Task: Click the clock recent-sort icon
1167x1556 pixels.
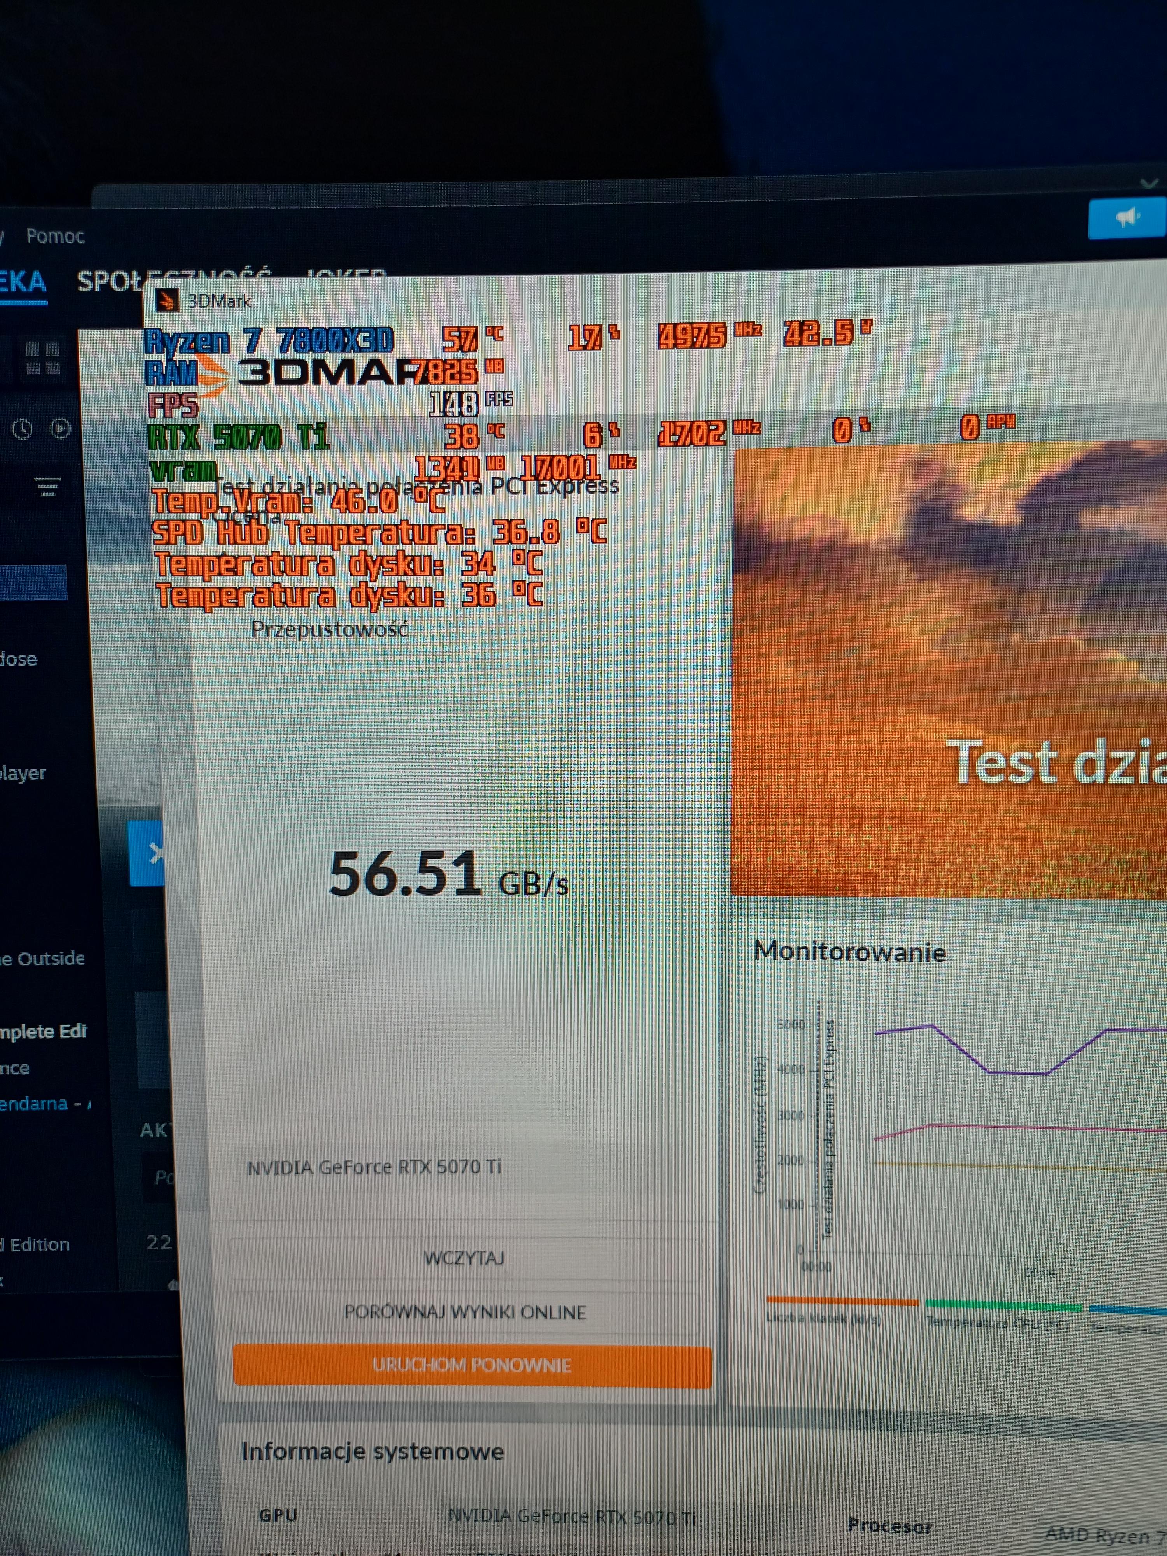Action: [23, 429]
